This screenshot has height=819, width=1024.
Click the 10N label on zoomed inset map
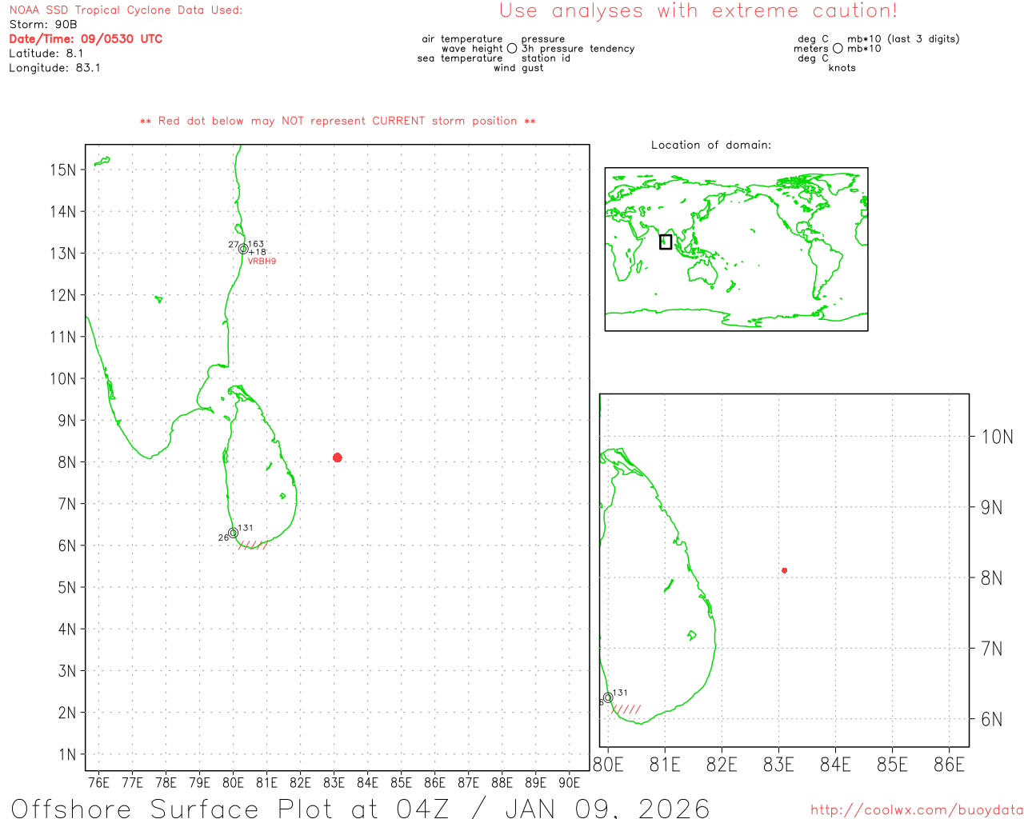(996, 437)
